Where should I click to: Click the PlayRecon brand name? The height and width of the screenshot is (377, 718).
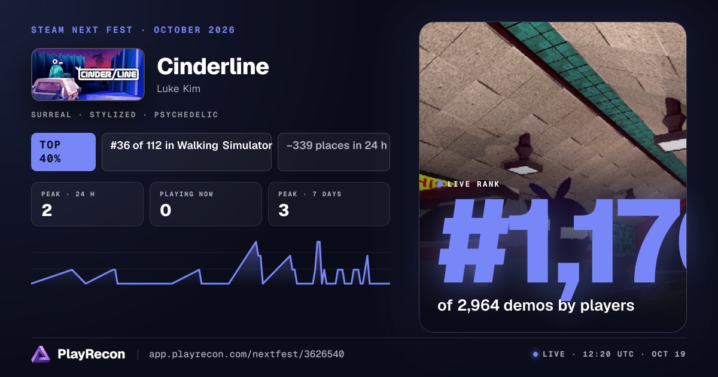click(91, 354)
